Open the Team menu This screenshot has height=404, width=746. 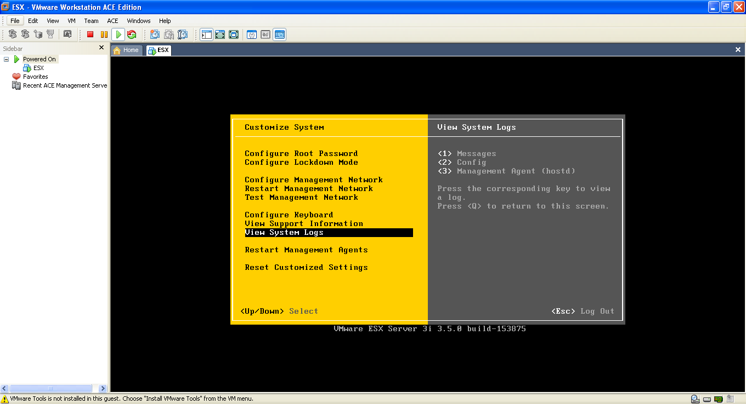[92, 21]
